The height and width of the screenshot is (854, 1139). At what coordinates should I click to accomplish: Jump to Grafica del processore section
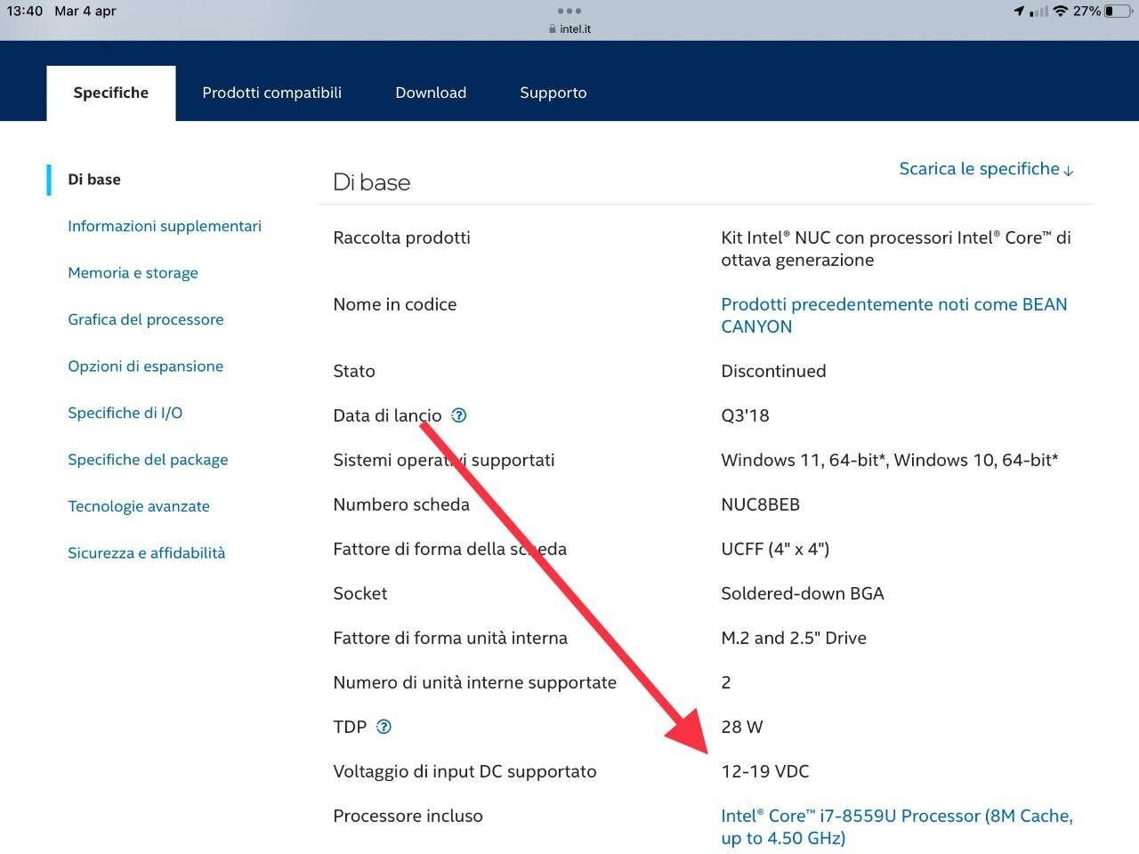146,319
